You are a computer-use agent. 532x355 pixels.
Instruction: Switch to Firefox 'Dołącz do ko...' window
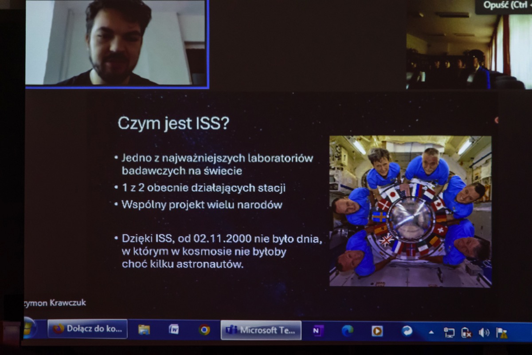pyautogui.click(x=88, y=329)
